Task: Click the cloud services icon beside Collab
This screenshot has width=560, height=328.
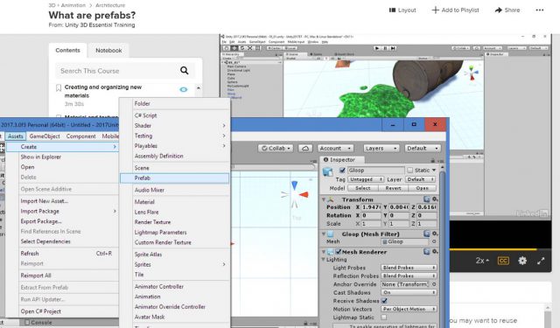Action: tap(305, 148)
